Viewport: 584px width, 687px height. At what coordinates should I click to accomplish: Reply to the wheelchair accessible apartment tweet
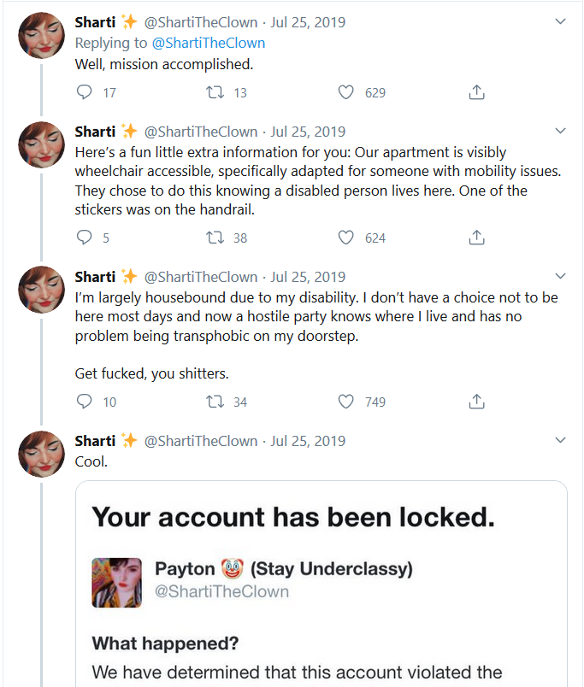click(x=84, y=237)
